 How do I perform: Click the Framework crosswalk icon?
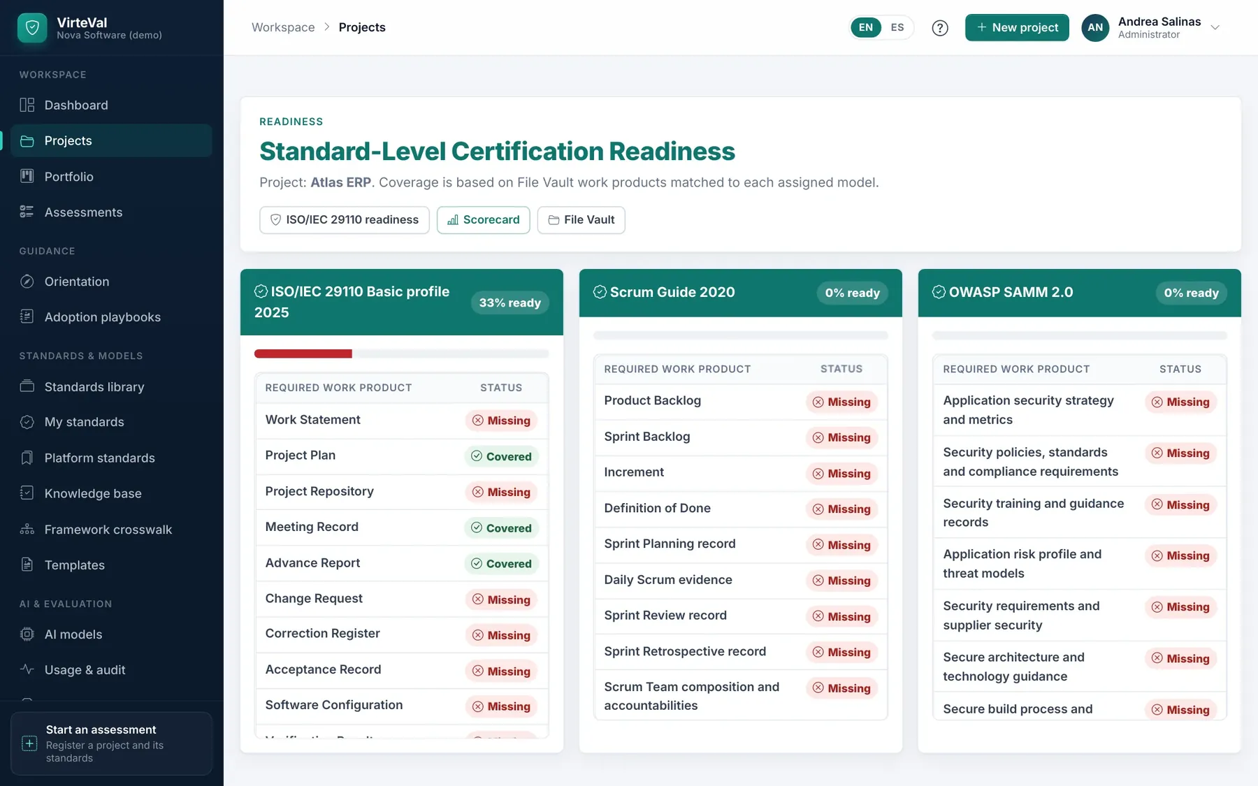click(27, 529)
